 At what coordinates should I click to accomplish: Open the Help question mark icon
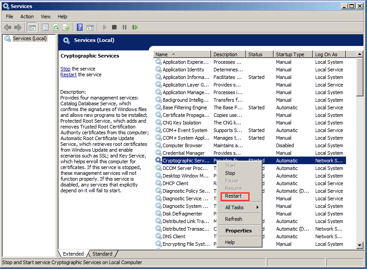tap(79, 27)
